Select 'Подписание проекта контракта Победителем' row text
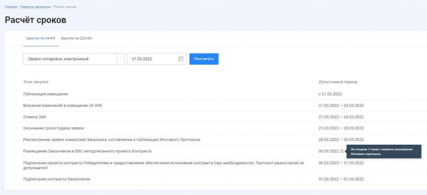 click(163, 165)
